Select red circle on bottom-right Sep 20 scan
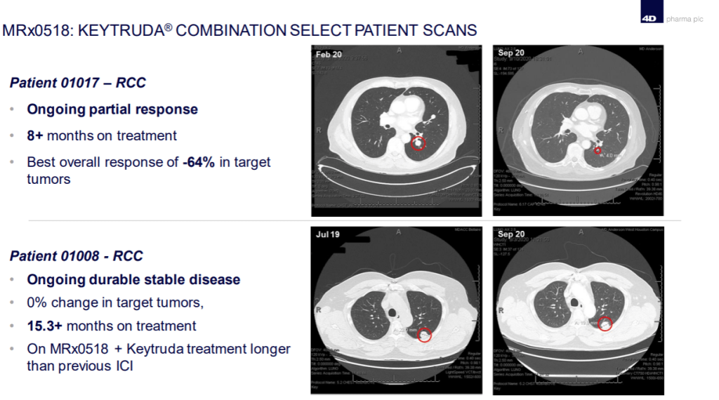Screen dimensions: 719x400 point(605,324)
